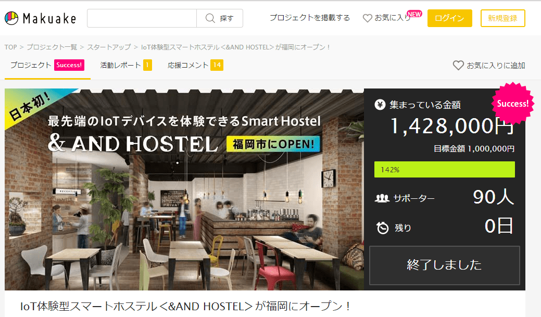
Task: Click the yen icon beside 集まっている金額
Action: tap(380, 105)
